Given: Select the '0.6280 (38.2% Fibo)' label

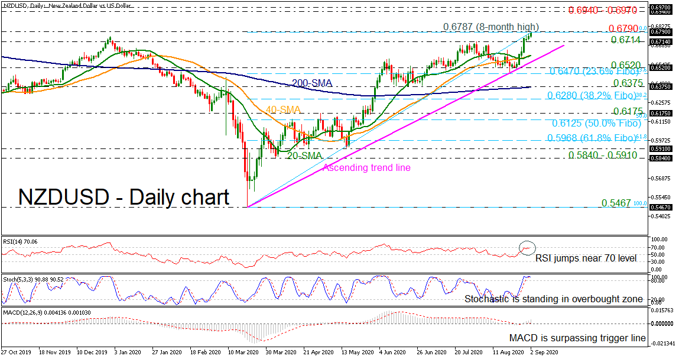Looking at the screenshot, I should pyautogui.click(x=591, y=95).
